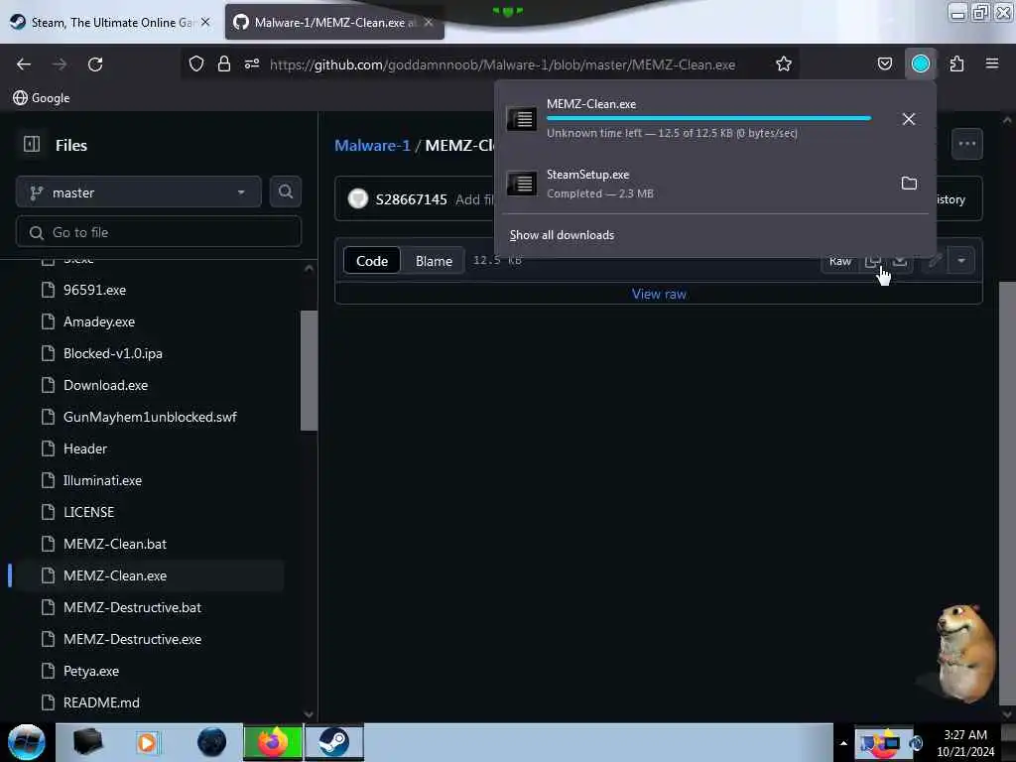Search the GitHub repository files
Screen dimensions: 1016x762
click(285, 191)
